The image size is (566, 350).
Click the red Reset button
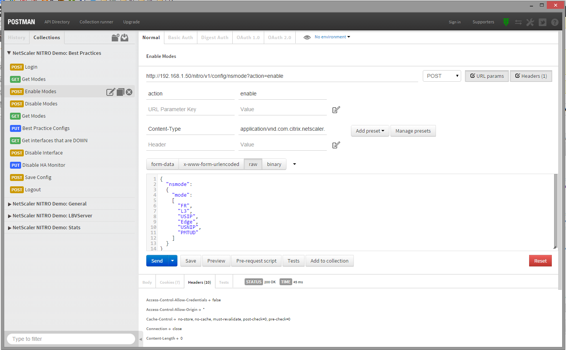[540, 261]
